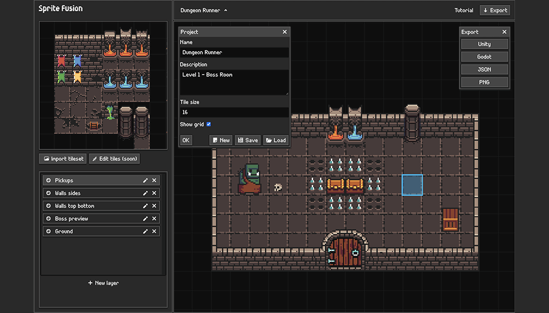The image size is (549, 313).
Task: Hide the Boss preview layer
Action: [48, 219]
